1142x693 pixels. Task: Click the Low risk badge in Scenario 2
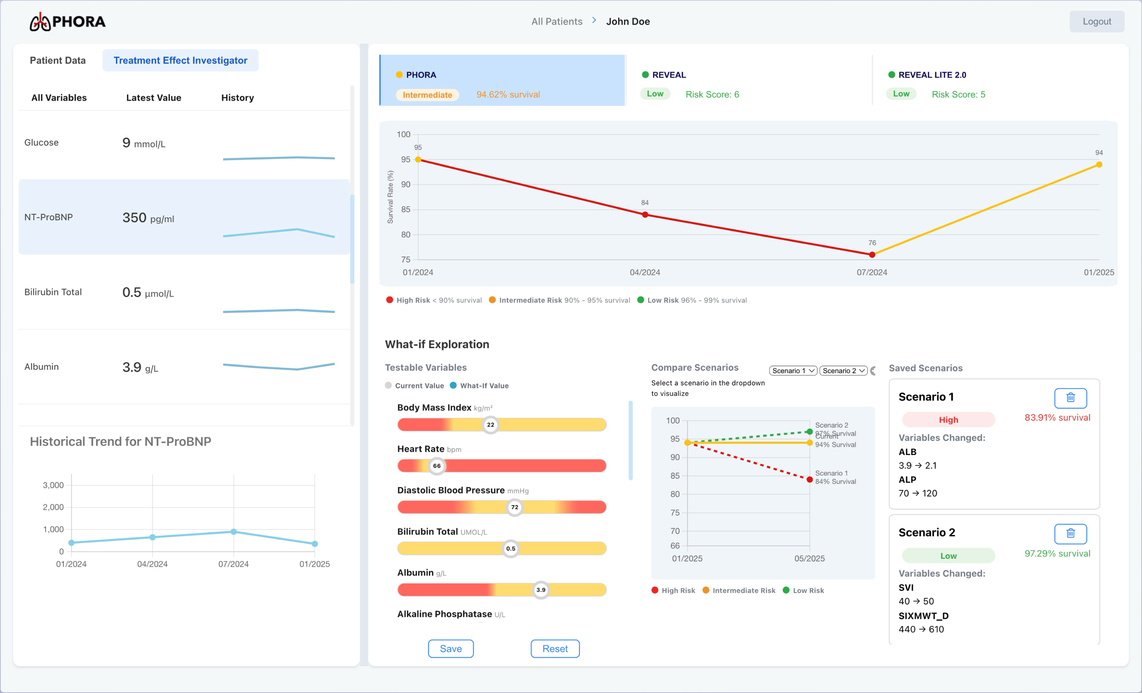(x=948, y=556)
